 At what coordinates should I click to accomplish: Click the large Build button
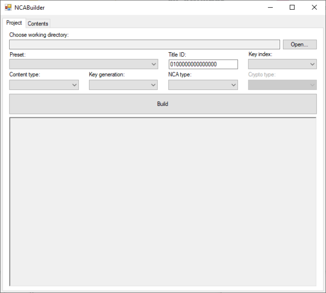point(163,104)
